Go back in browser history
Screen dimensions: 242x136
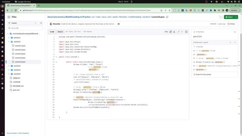8,10
